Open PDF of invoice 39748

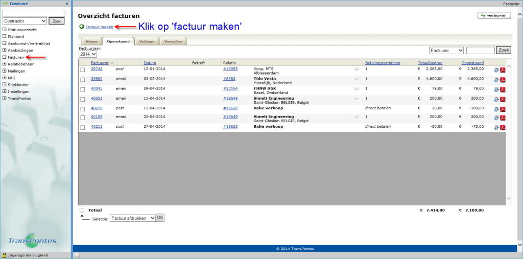click(503, 69)
